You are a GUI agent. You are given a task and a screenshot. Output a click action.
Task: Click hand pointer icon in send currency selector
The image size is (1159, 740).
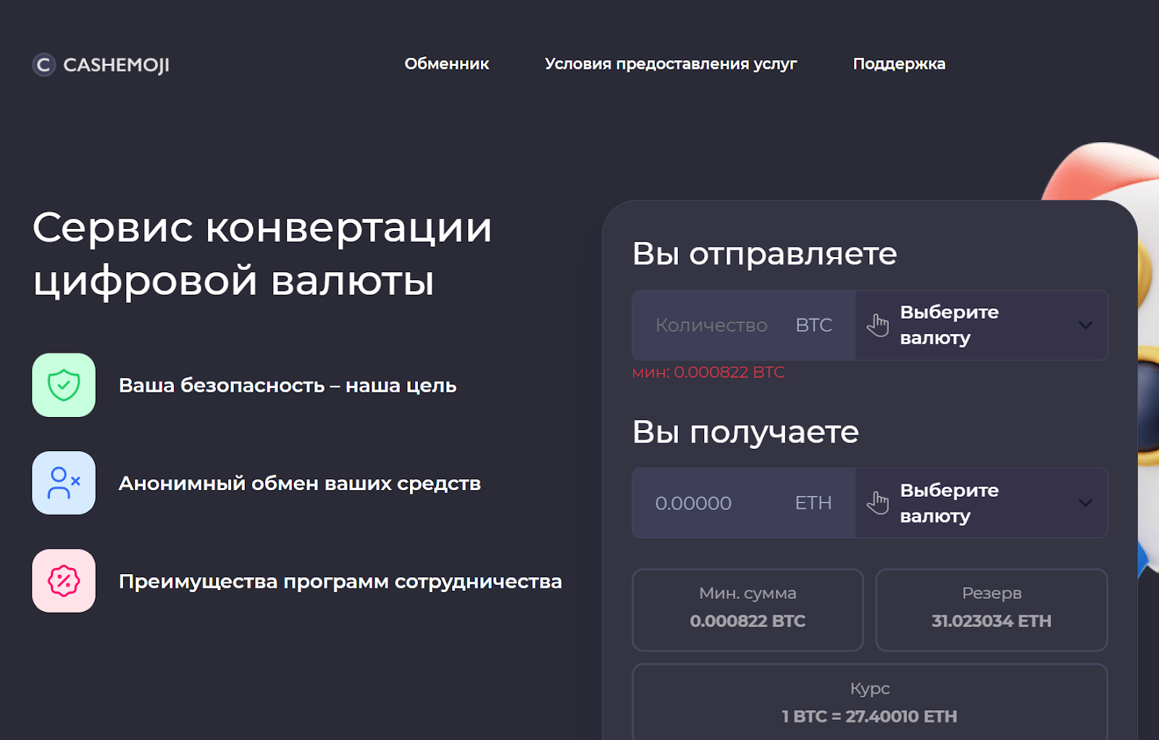(877, 325)
